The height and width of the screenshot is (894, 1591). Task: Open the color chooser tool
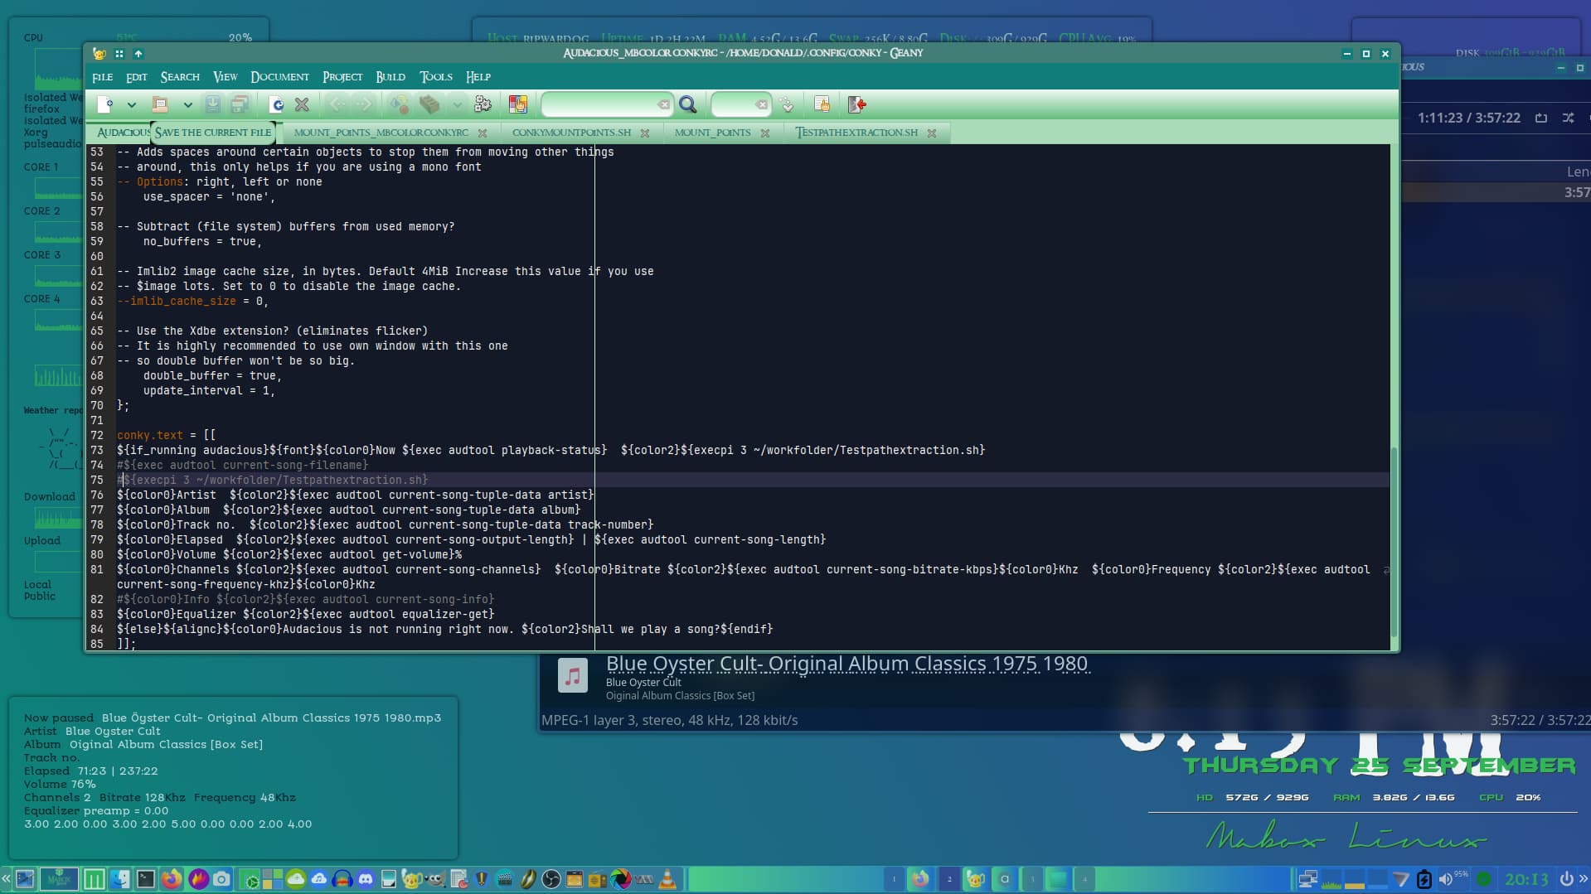click(518, 104)
